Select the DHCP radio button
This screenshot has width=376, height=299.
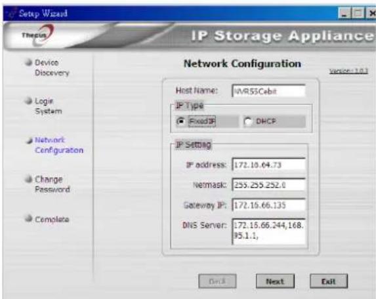coord(247,122)
